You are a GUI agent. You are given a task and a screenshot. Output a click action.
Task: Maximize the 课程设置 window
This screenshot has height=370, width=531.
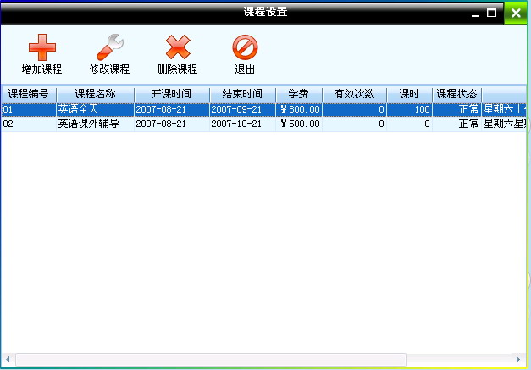[x=492, y=13]
